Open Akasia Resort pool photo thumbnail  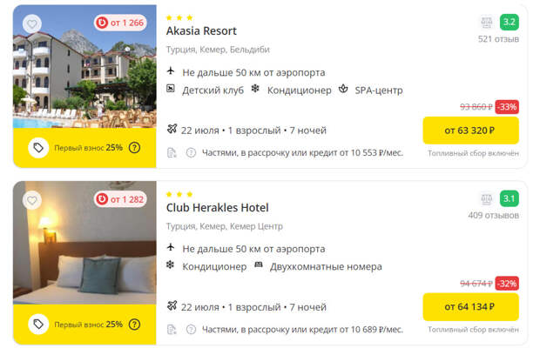point(84,66)
